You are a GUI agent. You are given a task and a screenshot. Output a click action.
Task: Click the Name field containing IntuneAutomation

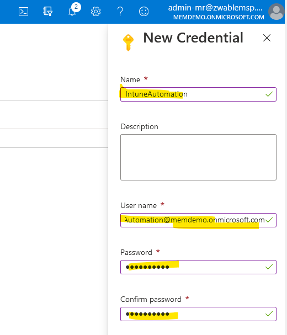pyautogui.click(x=198, y=94)
